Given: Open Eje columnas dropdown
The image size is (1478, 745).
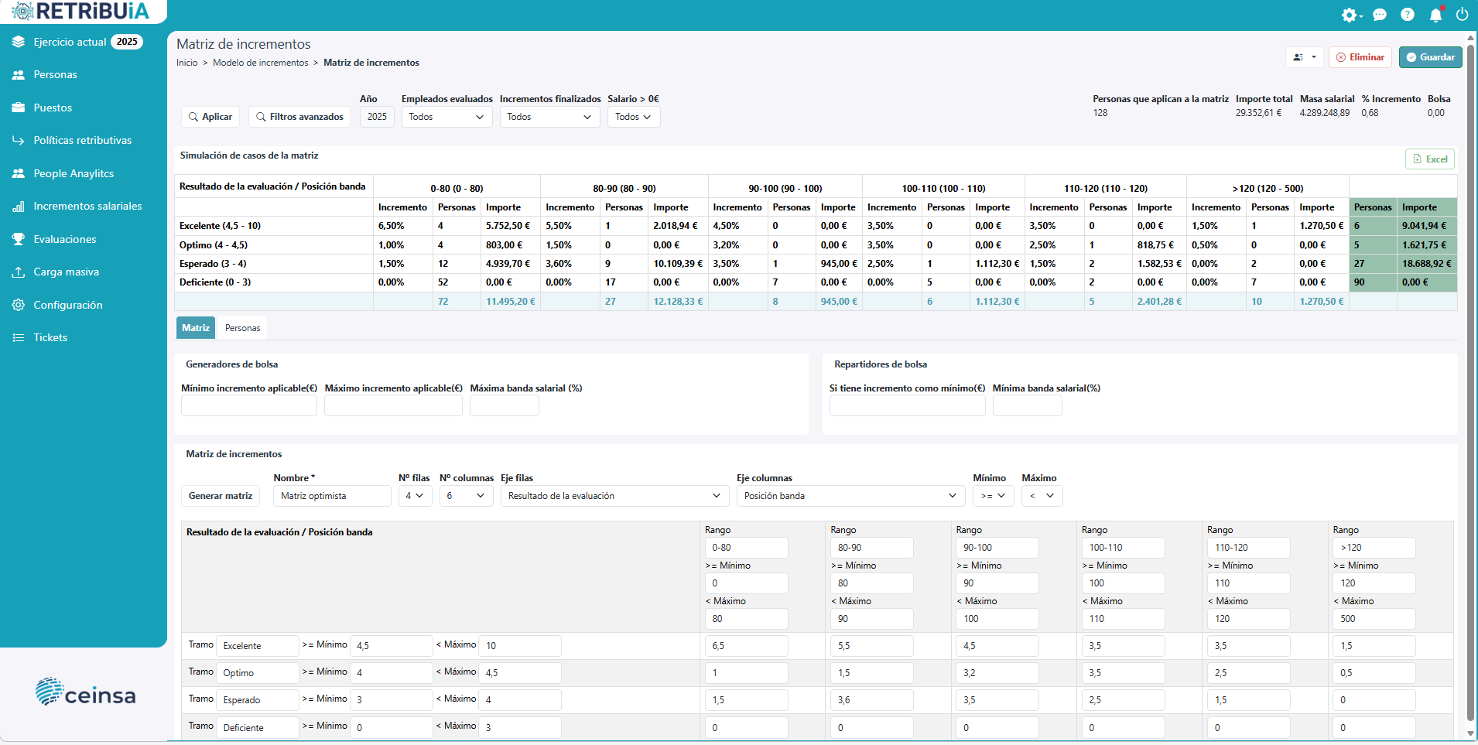Looking at the screenshot, I should click(850, 496).
